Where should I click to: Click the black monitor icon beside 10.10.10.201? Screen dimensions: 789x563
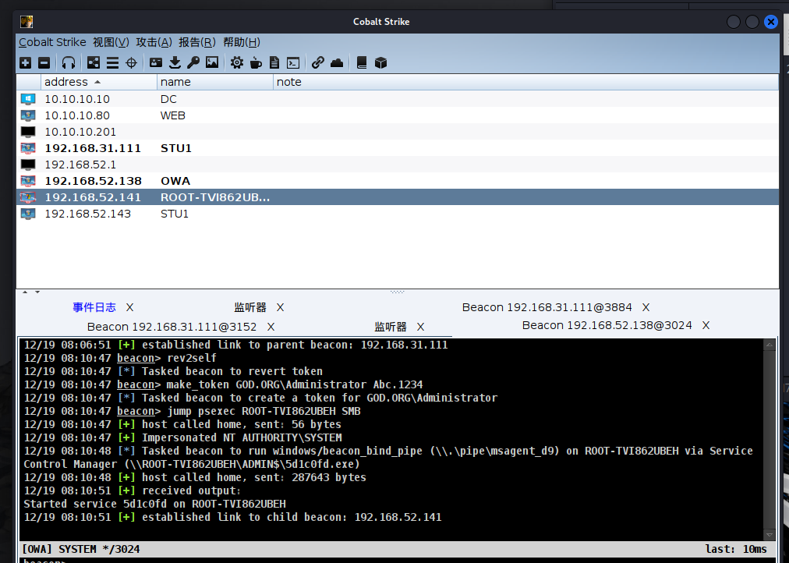point(28,132)
